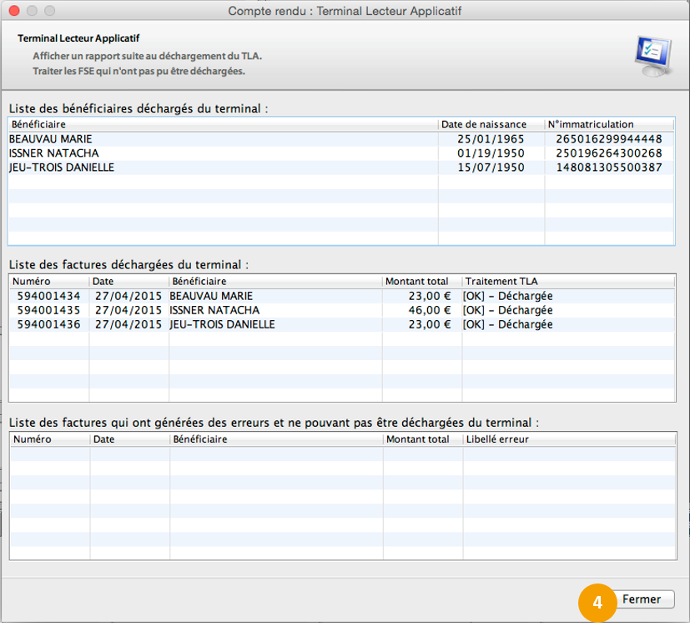690x626 pixels.
Task: Select JEU-TROIS DANIELLE in the beneficiaries list
Action: [x=62, y=168]
